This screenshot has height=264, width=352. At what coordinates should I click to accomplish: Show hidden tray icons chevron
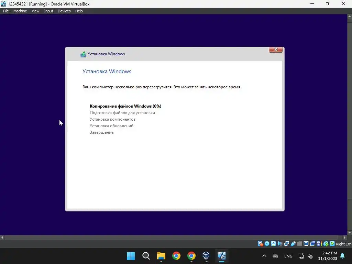point(264,256)
